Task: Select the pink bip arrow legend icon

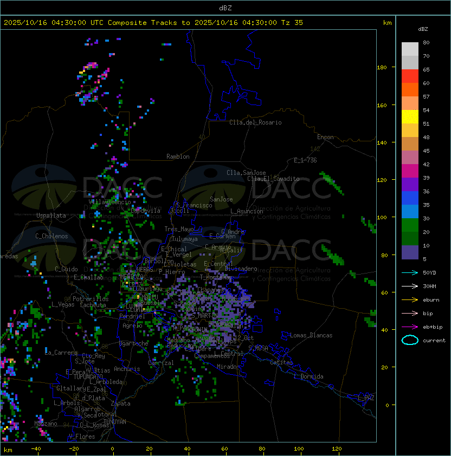Action: tap(410, 314)
